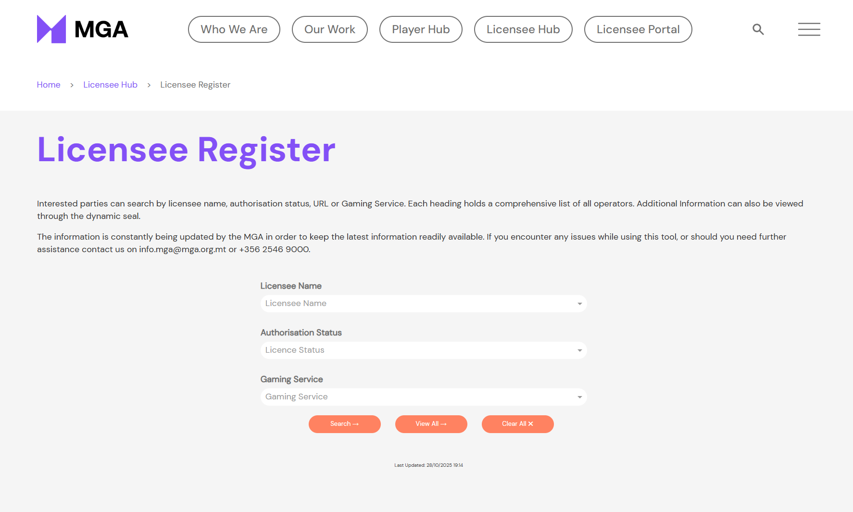Click the Licensee Register breadcrumb item
Viewport: 853px width, 512px height.
(x=195, y=85)
